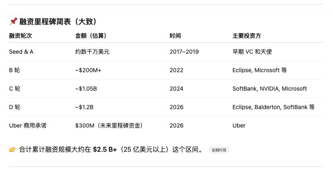This screenshot has width=333, height=171.
Task: Click the red pushpin emoji in heading
Action: (13, 21)
